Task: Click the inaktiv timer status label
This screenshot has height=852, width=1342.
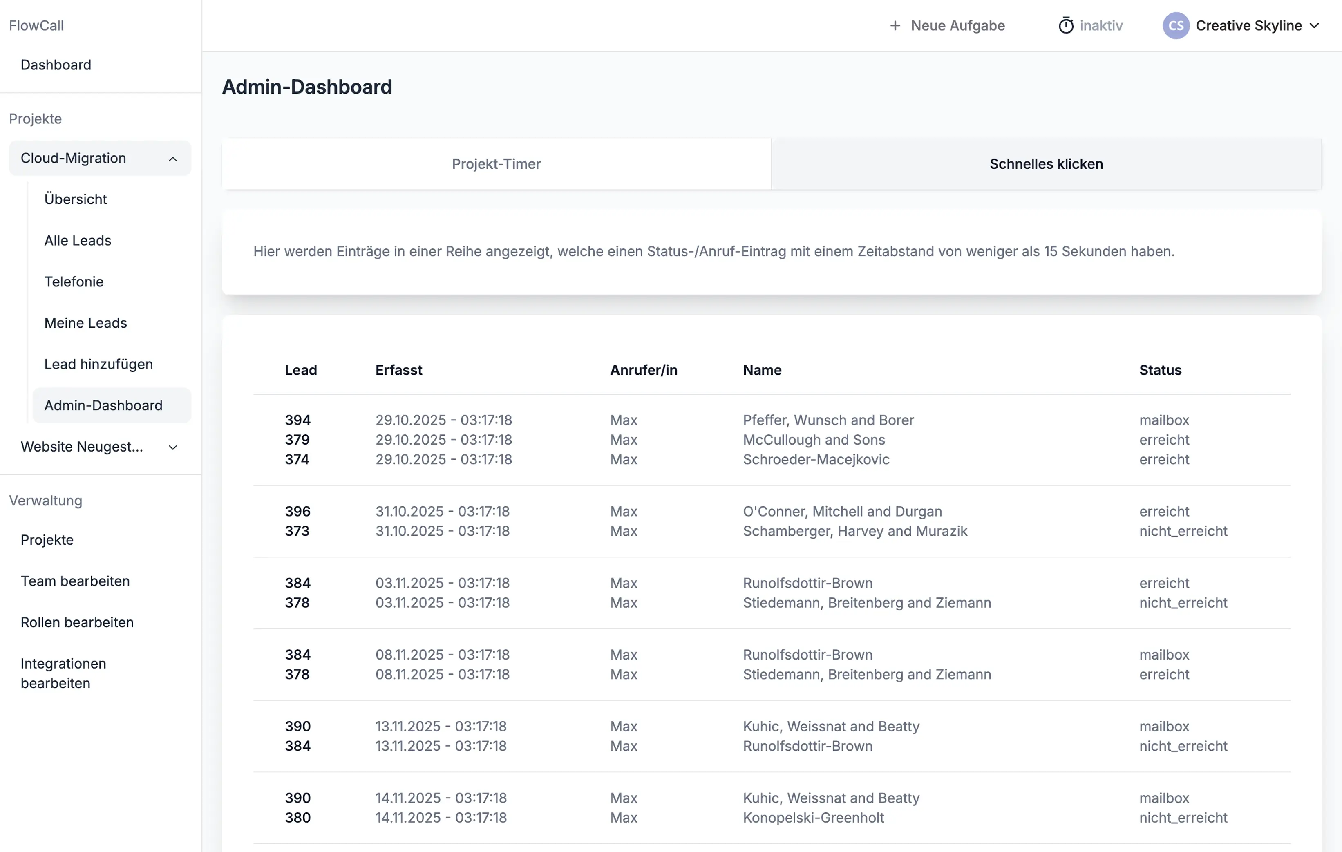Action: [x=1100, y=26]
